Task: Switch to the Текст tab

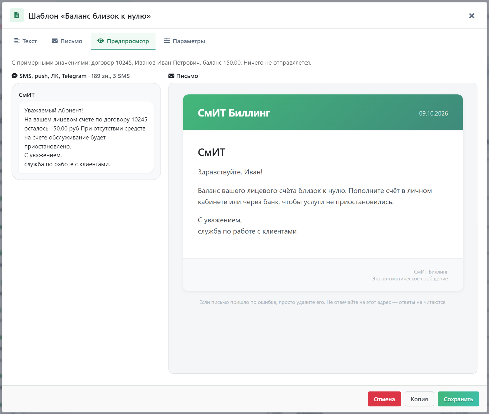Action: click(x=26, y=41)
